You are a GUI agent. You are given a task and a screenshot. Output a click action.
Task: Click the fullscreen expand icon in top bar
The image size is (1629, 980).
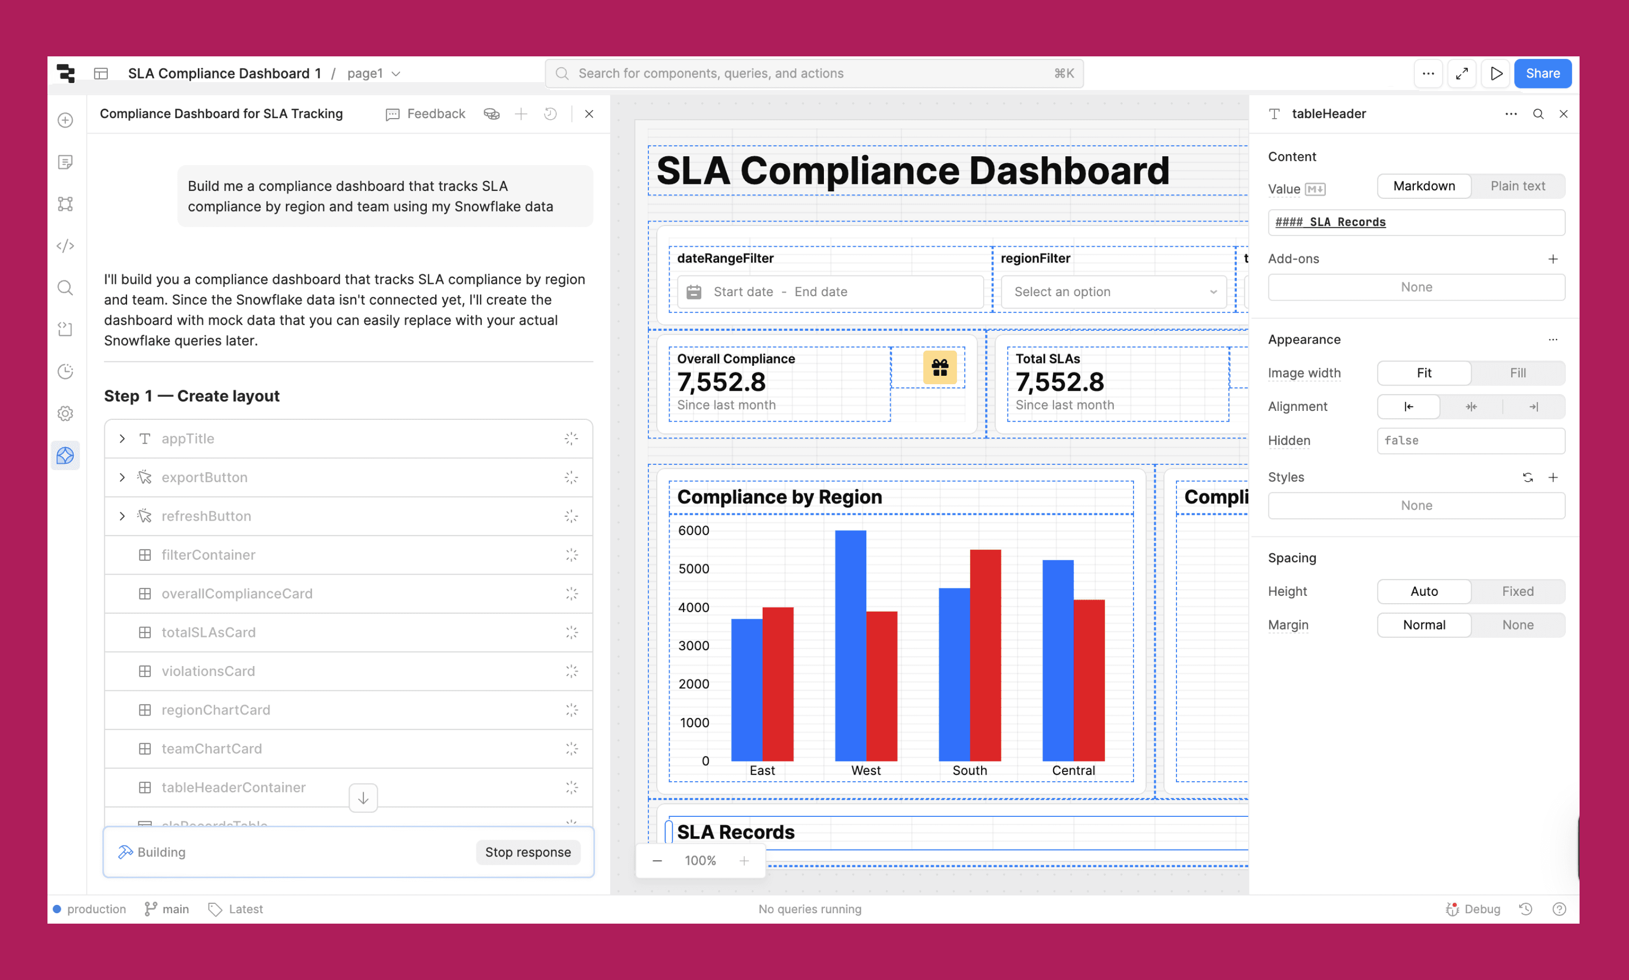click(1461, 73)
